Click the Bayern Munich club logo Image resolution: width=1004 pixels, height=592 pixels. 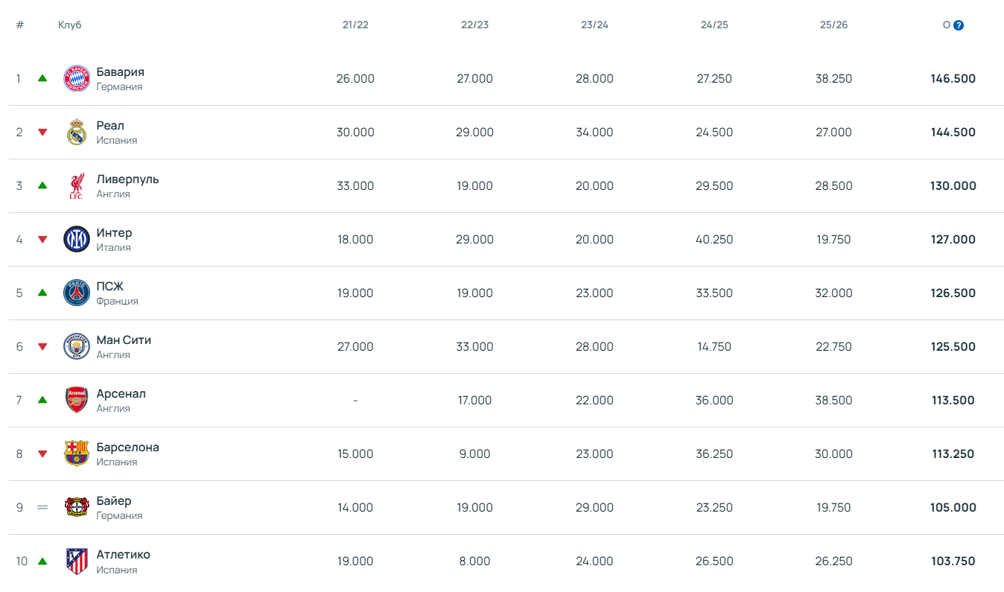[x=77, y=79]
